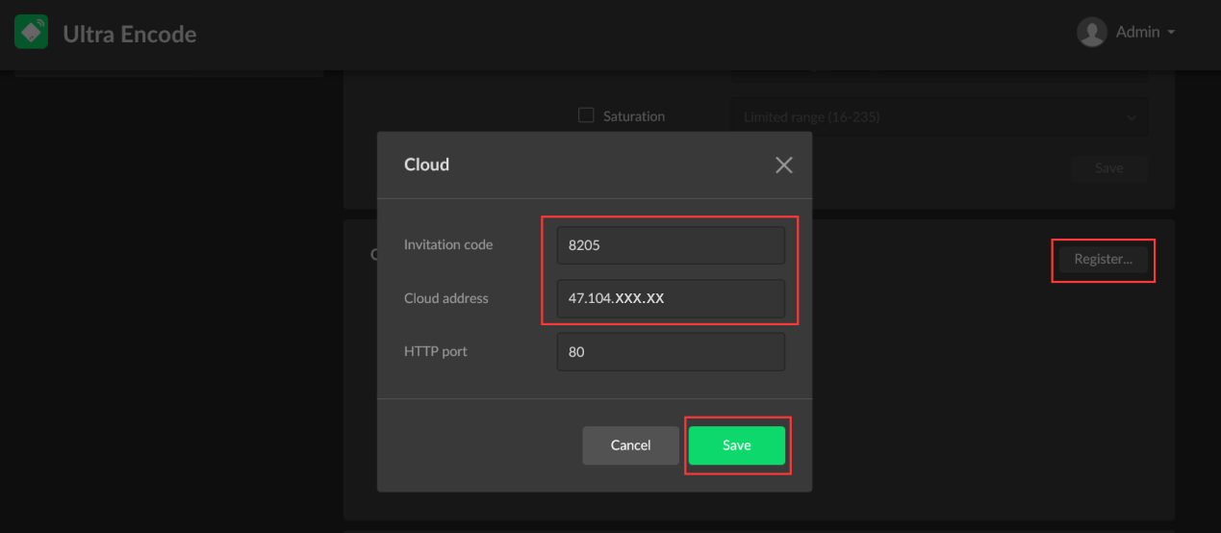Toggle the Saturation checkbox

(x=586, y=115)
